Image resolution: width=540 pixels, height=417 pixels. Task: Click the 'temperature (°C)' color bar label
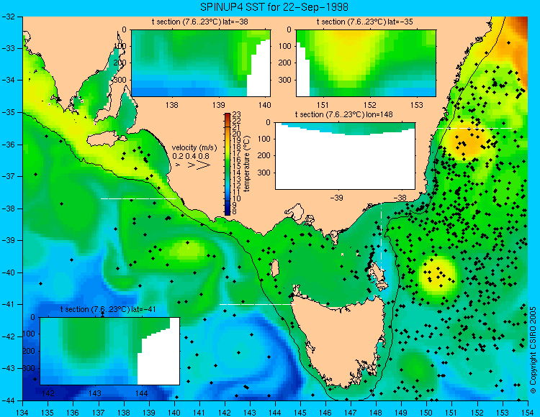pos(246,164)
